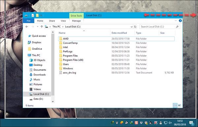Click the magnifier icon in search box
The width and height of the screenshot is (198, 127).
[x=177, y=27]
